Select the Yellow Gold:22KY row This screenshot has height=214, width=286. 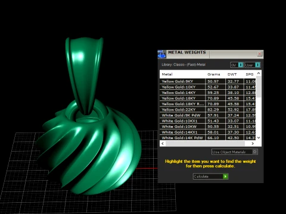(208, 109)
